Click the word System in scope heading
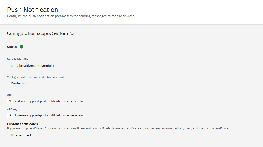This screenshot has height=147, width=263. [60, 33]
